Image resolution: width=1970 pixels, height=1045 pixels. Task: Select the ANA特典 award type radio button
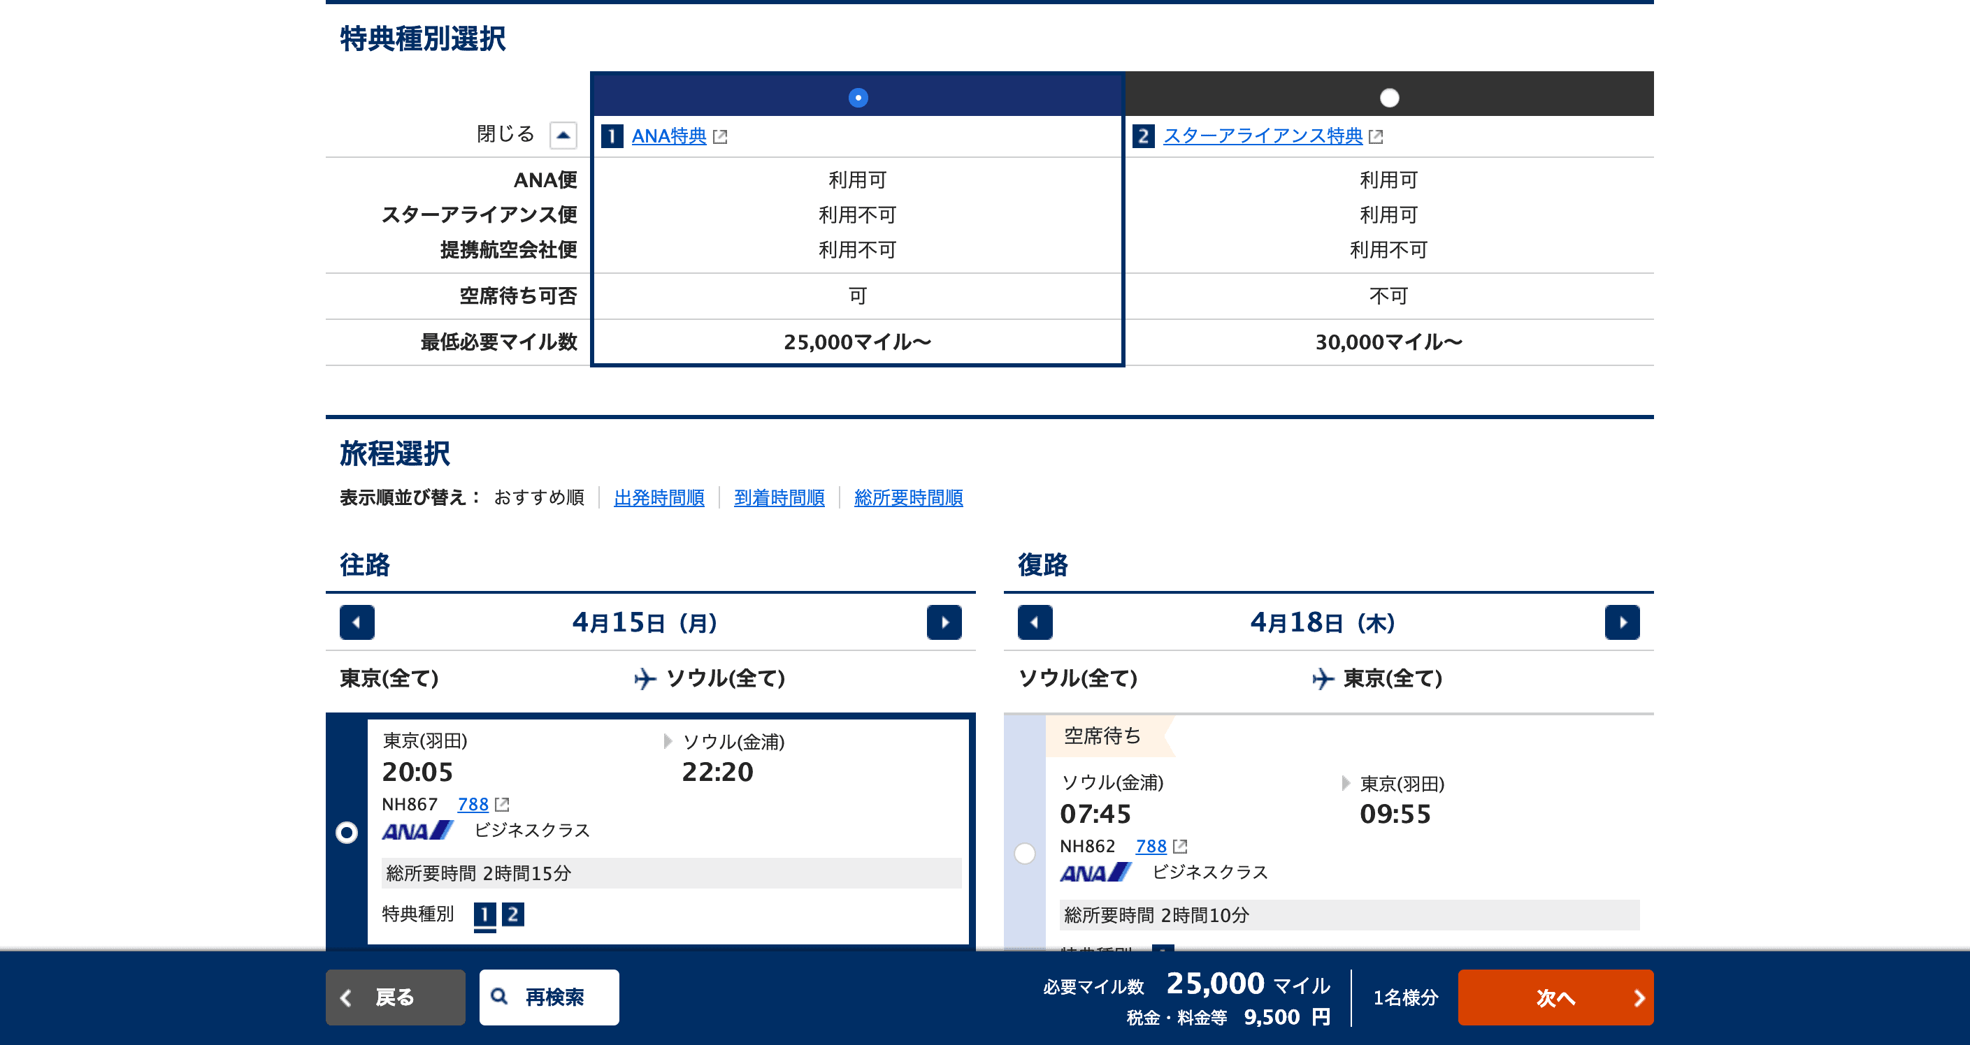click(857, 98)
